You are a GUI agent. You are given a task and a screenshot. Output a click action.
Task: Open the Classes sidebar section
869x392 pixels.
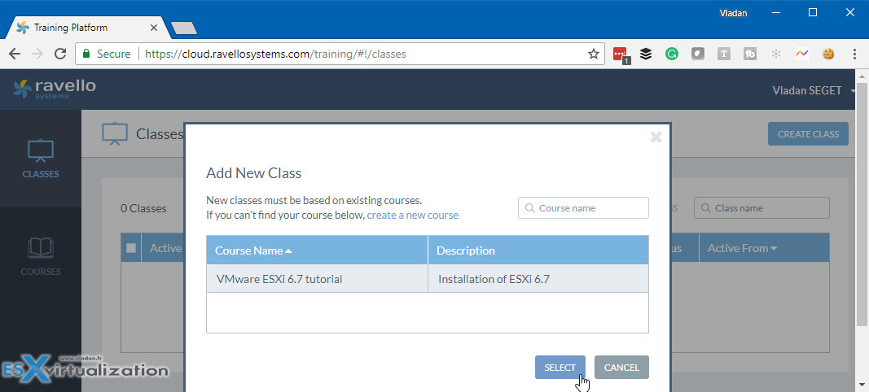41,159
